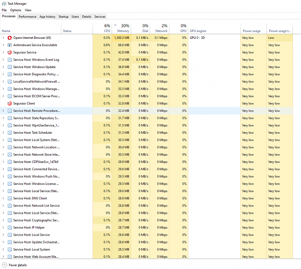The image size is (301, 269).
Task: Sort by the Power usage column
Action: (x=254, y=28)
